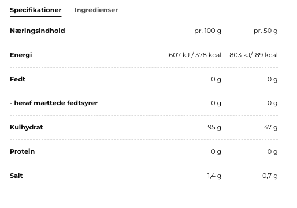297x208 pixels.
Task: Select the Salt row label
Action: 16,176
